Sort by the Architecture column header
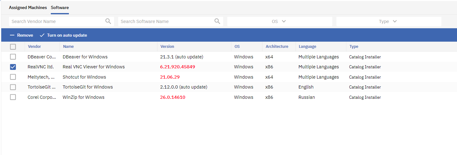The image size is (457, 155). (x=277, y=47)
